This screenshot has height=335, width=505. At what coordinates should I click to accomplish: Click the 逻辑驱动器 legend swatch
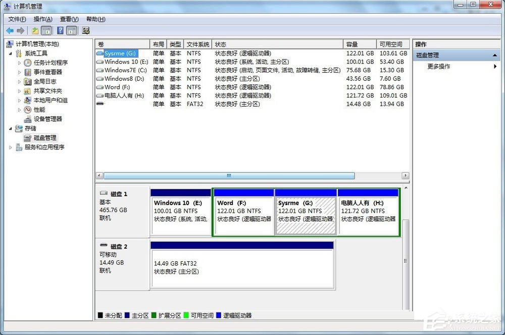[x=218, y=315]
